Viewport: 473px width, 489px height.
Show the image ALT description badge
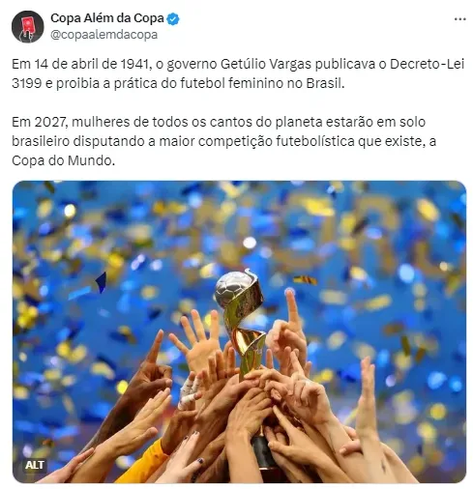click(x=34, y=465)
